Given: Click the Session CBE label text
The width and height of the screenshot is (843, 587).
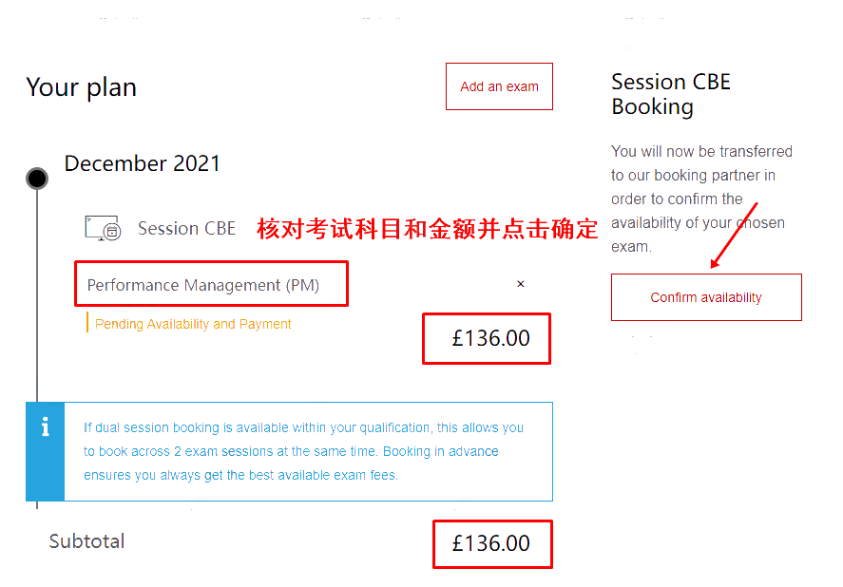Looking at the screenshot, I should pyautogui.click(x=186, y=229).
